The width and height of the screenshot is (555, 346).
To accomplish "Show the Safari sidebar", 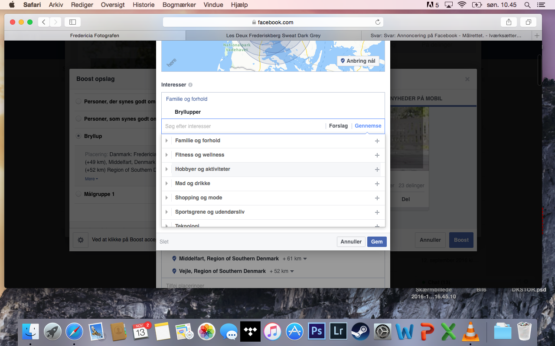I will [x=72, y=22].
